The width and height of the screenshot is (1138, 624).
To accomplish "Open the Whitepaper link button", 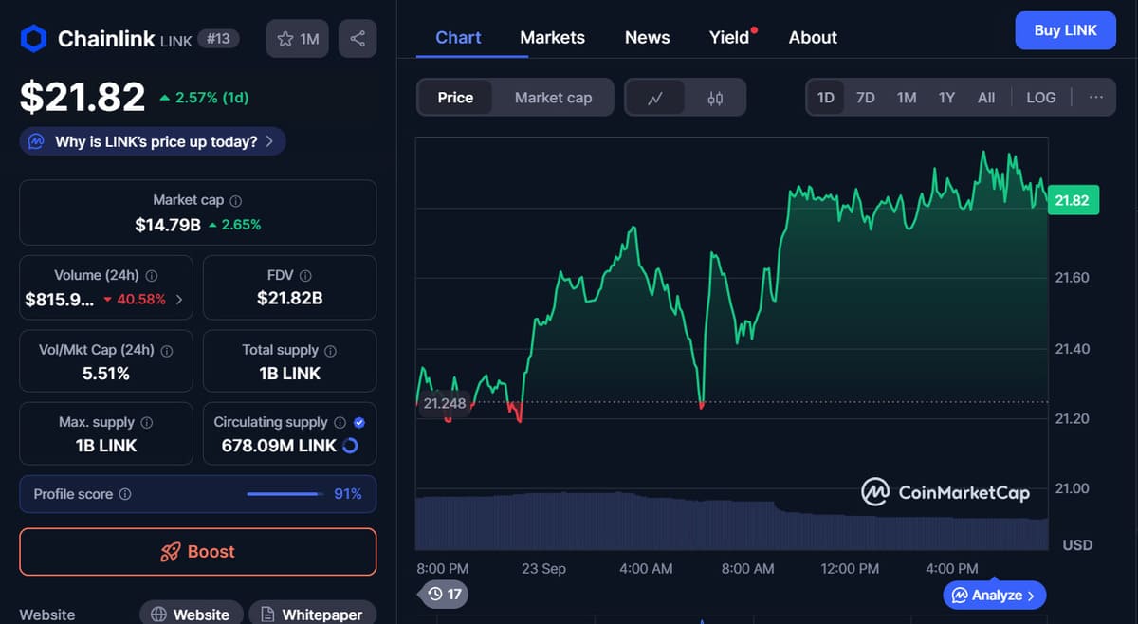I will point(312,614).
